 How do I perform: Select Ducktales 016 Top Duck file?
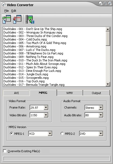coord(24,81)
